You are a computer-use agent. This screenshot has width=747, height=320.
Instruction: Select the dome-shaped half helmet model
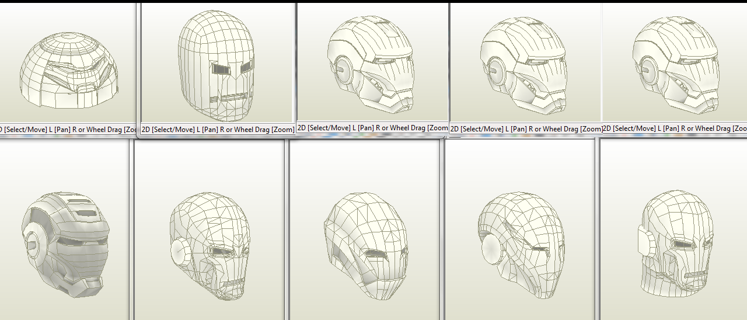(69, 71)
